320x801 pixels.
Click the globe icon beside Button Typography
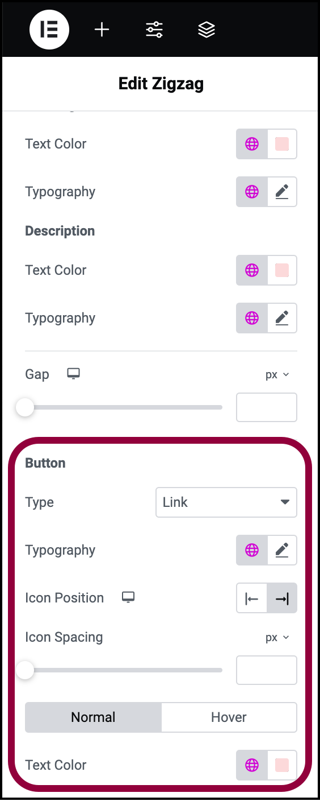click(252, 550)
